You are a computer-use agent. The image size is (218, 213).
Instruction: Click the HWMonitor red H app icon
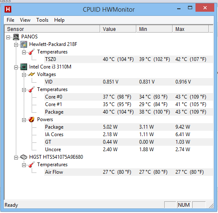point(8,9)
